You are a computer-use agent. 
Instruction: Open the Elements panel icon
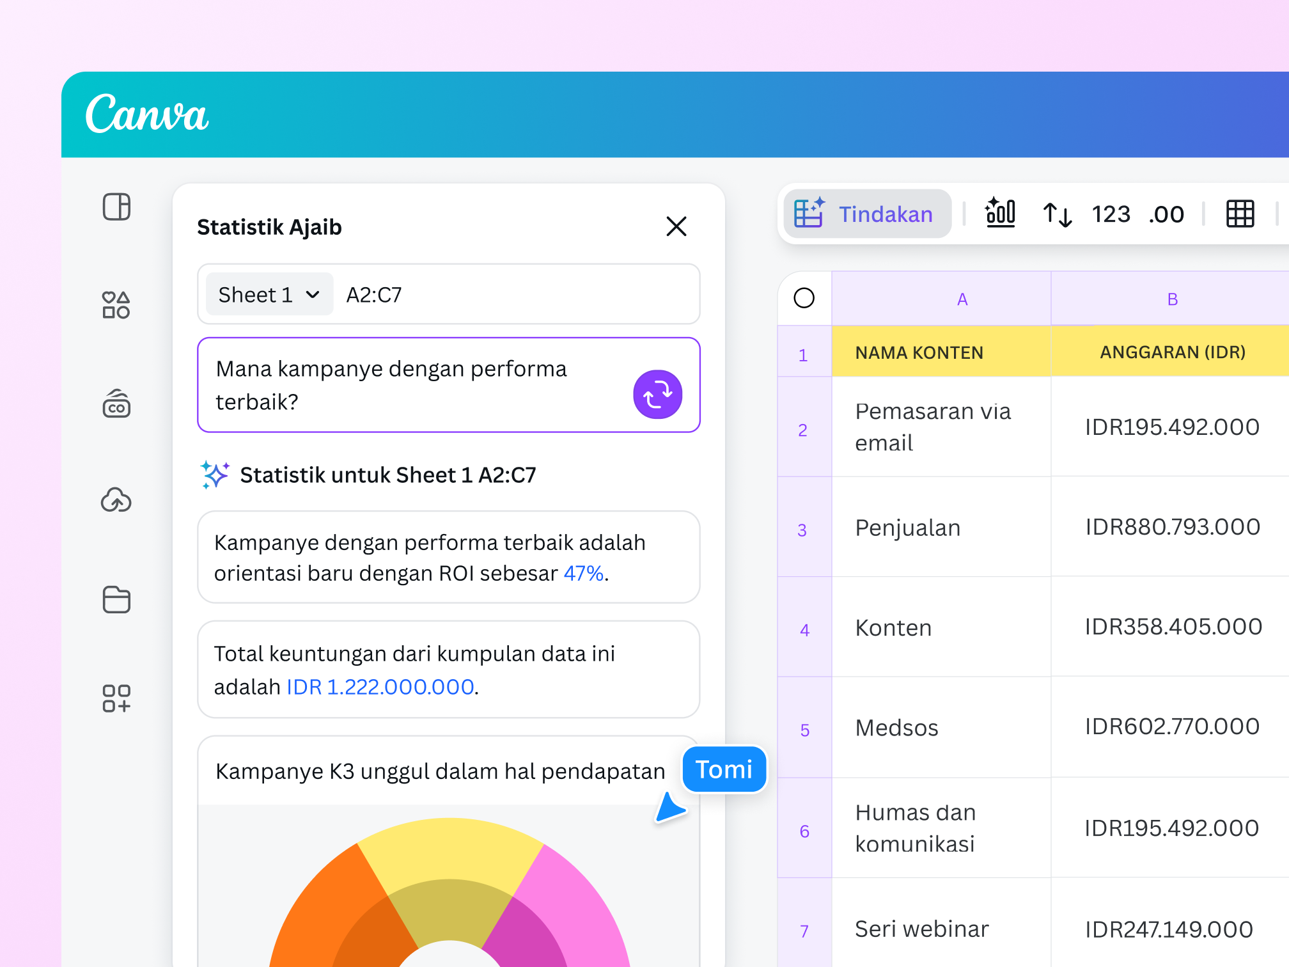[x=116, y=306]
